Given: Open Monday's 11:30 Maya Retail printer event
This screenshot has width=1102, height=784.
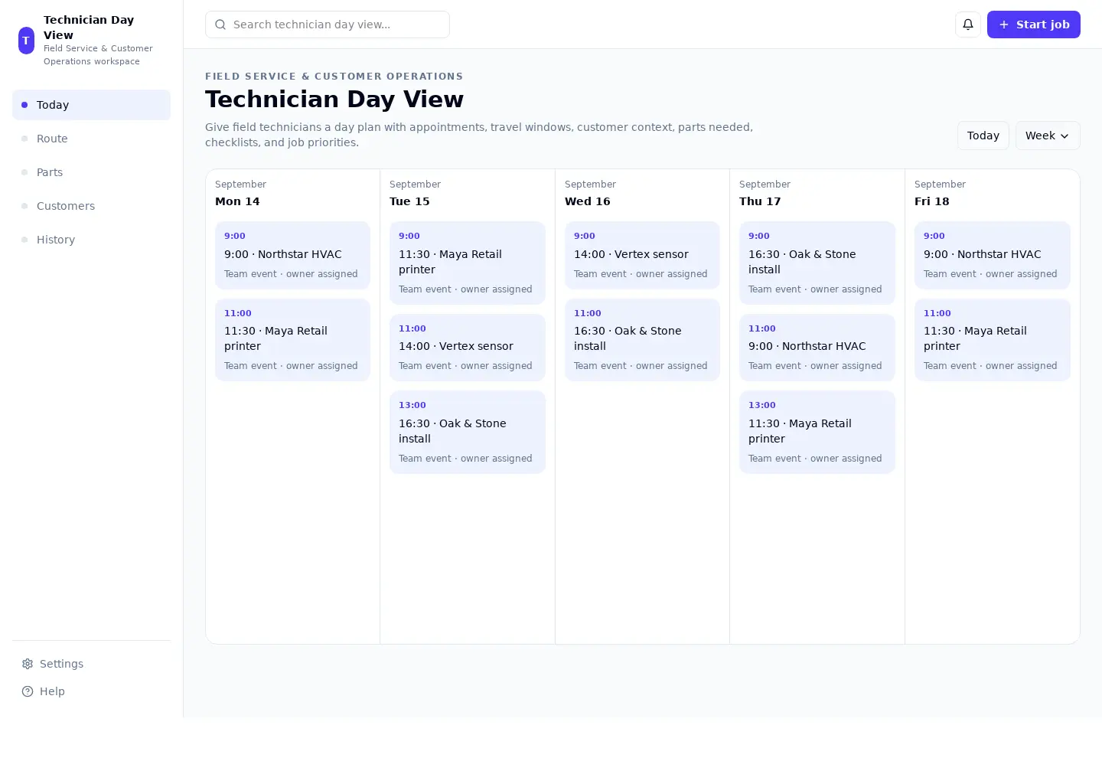Looking at the screenshot, I should 292,340.
